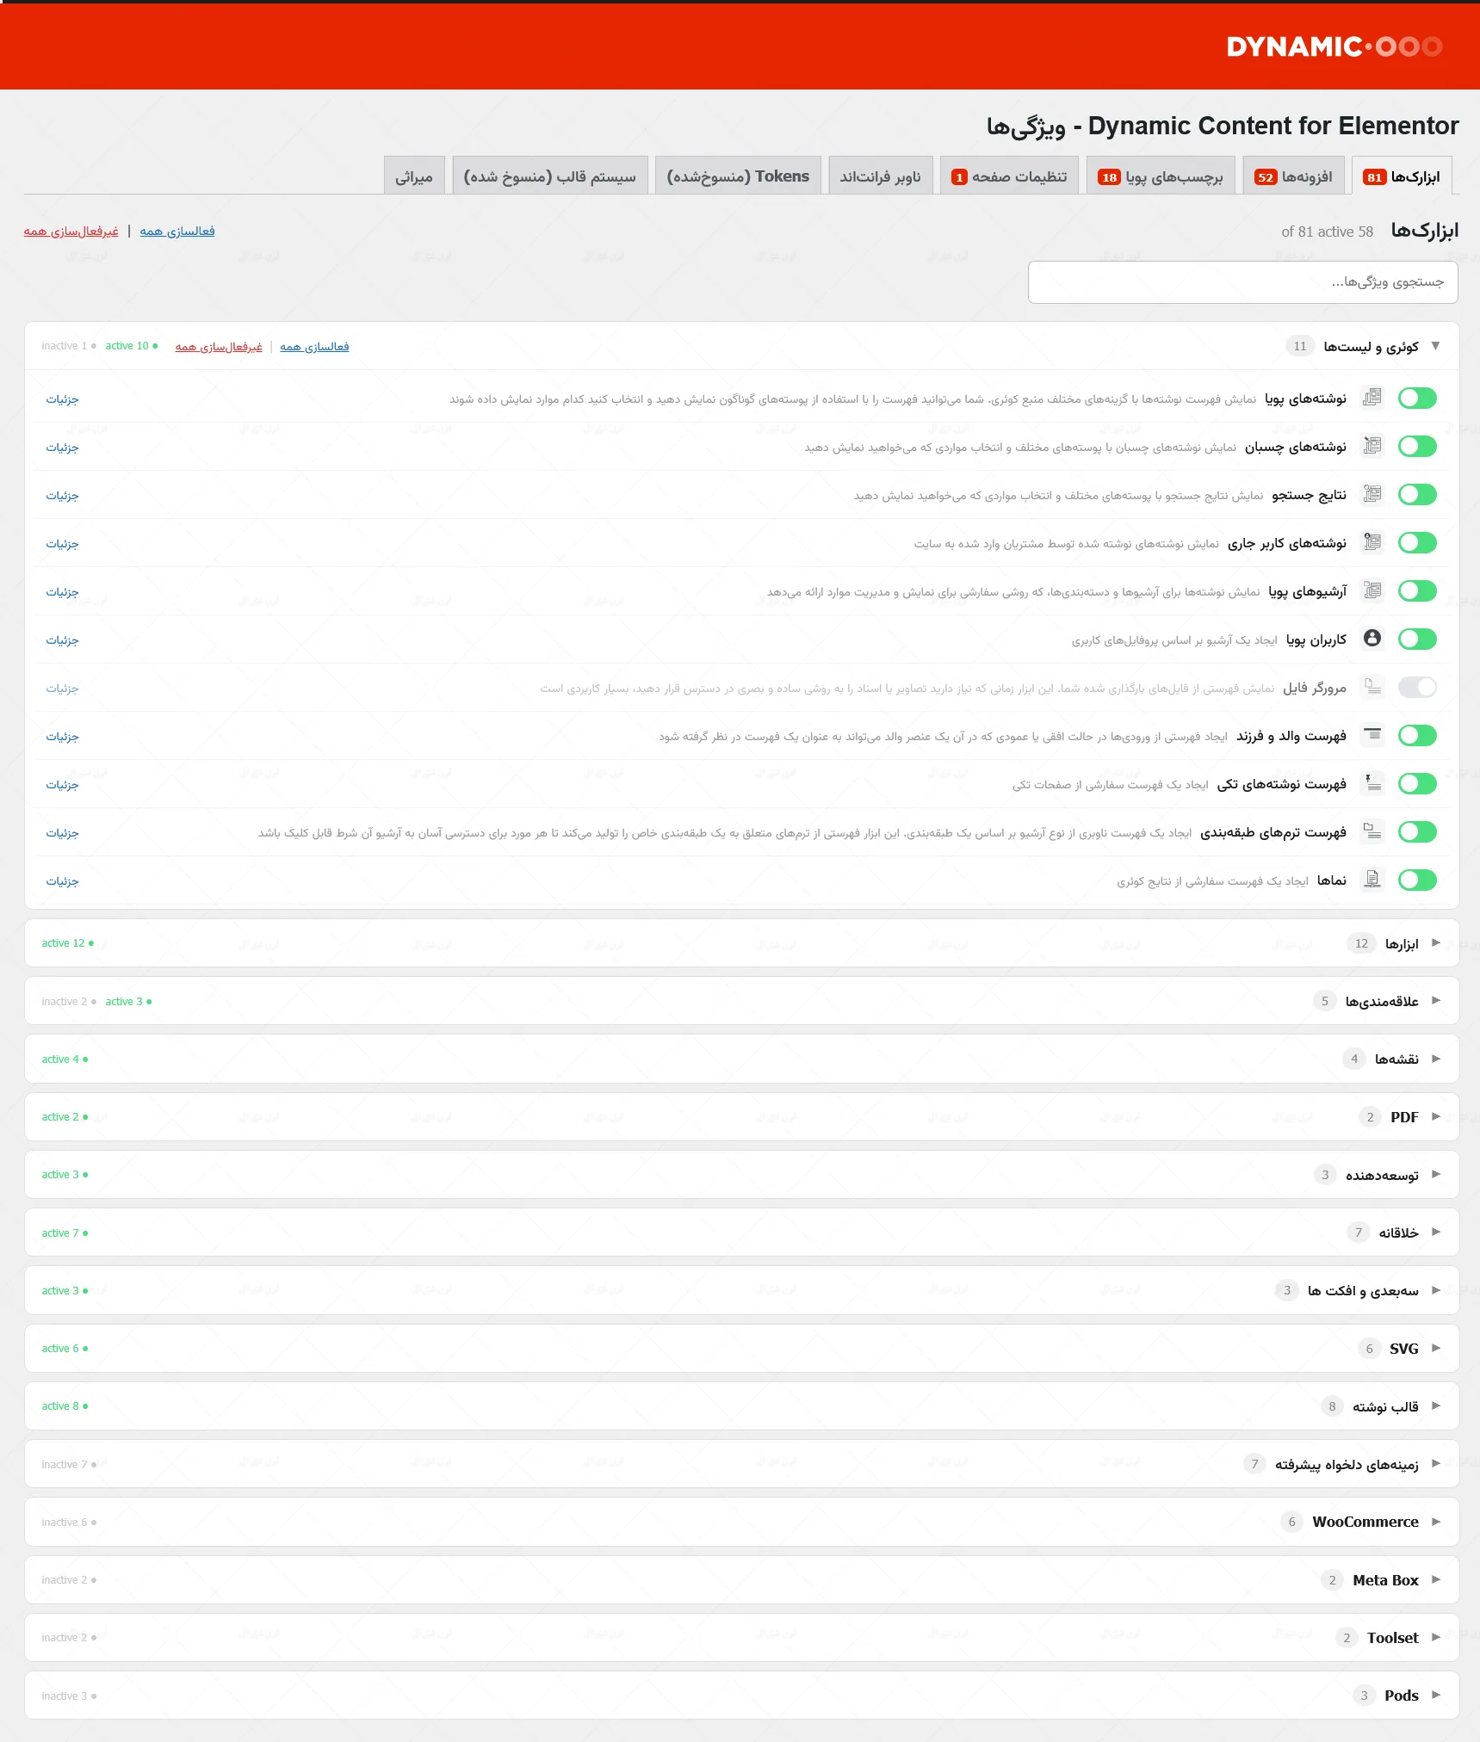Enable the مرورگر فایل toggle
The image size is (1480, 1742).
pos(1417,687)
